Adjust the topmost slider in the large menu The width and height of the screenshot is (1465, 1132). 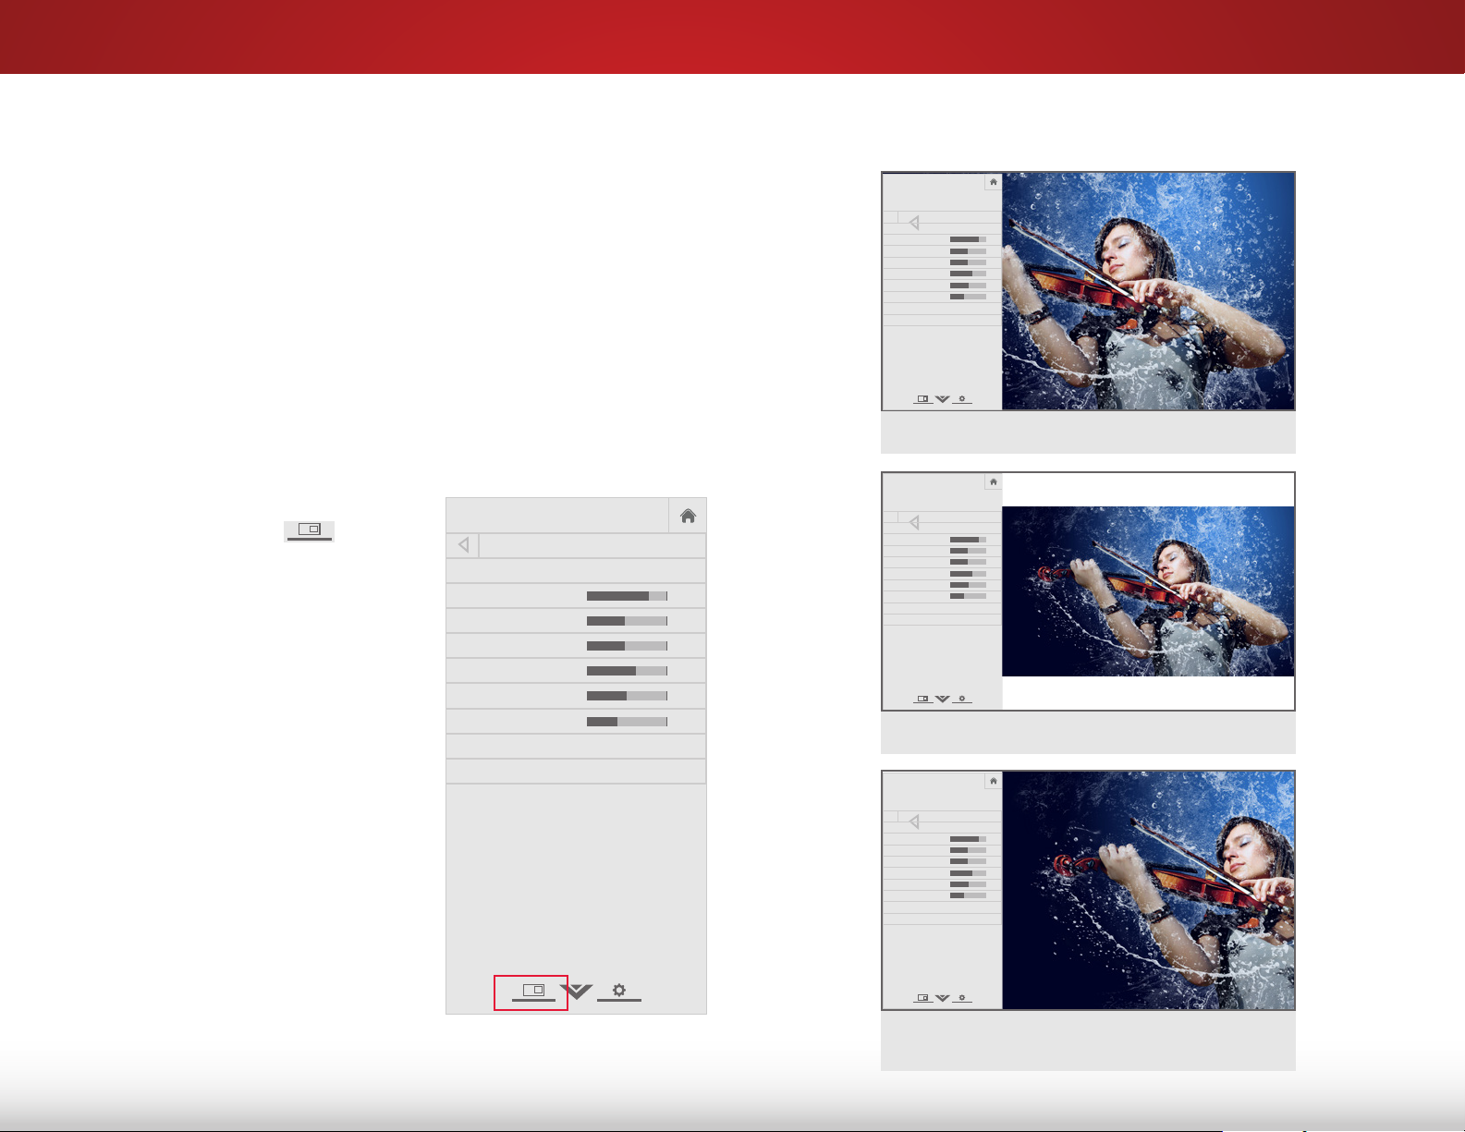coord(627,596)
